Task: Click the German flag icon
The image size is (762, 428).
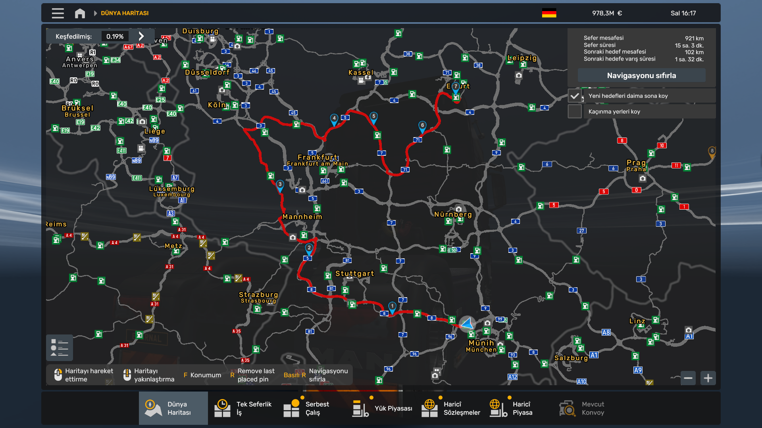Action: point(549,13)
